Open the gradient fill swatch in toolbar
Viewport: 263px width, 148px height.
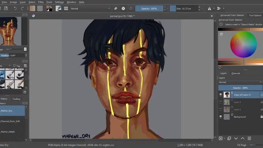click(32, 8)
